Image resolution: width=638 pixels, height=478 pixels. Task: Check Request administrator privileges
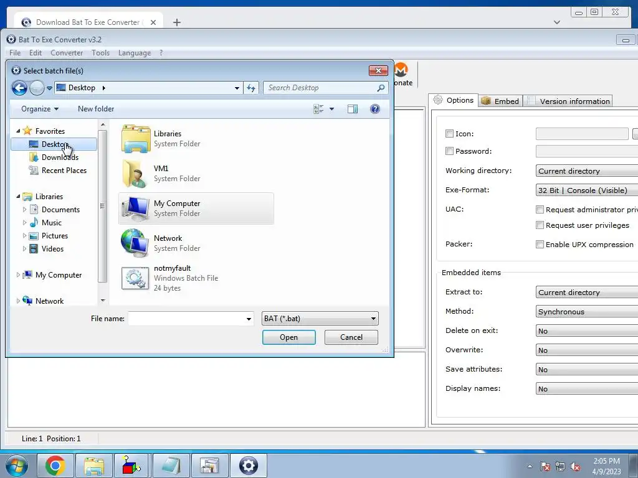(x=540, y=210)
